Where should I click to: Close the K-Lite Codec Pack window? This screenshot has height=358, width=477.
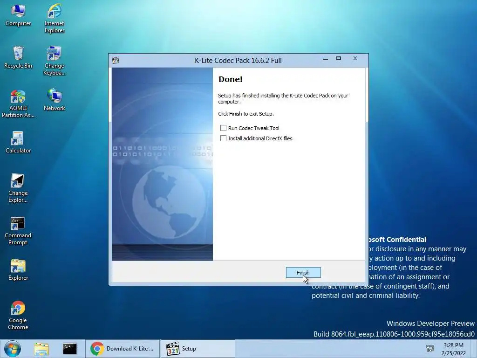pyautogui.click(x=355, y=58)
